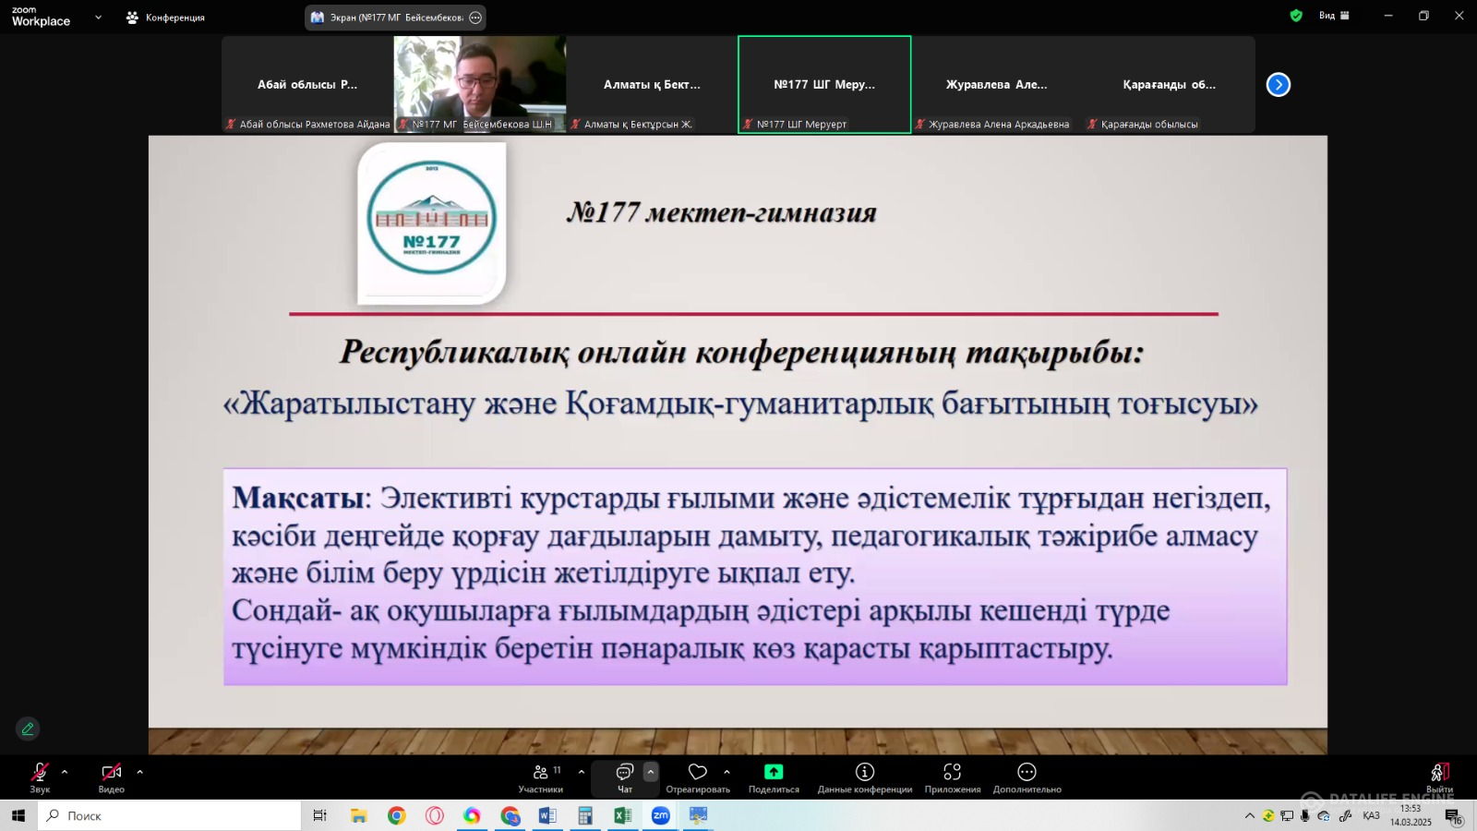This screenshot has height=831, width=1477.
Task: Expand the audio settings arrow
Action: click(65, 772)
